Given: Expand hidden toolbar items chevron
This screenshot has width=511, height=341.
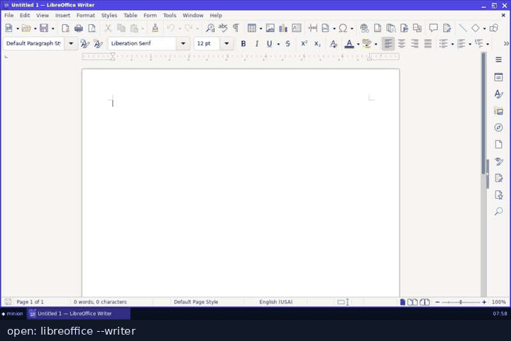Looking at the screenshot, I should pyautogui.click(x=506, y=43).
